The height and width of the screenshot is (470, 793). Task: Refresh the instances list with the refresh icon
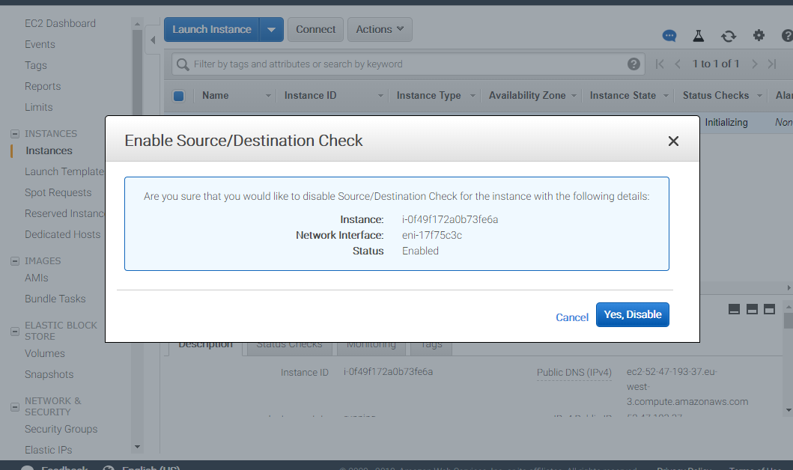point(728,35)
